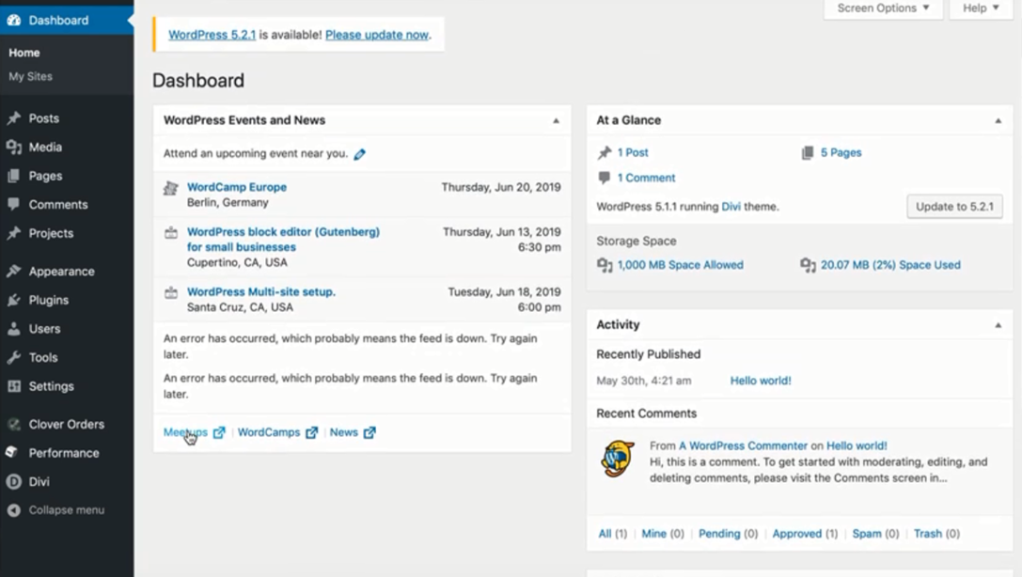Screen dimensions: 1022x577
Task: Click the Collapse menu label
Action: (67, 510)
